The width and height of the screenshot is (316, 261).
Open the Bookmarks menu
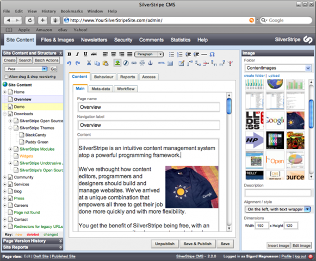click(x=72, y=11)
